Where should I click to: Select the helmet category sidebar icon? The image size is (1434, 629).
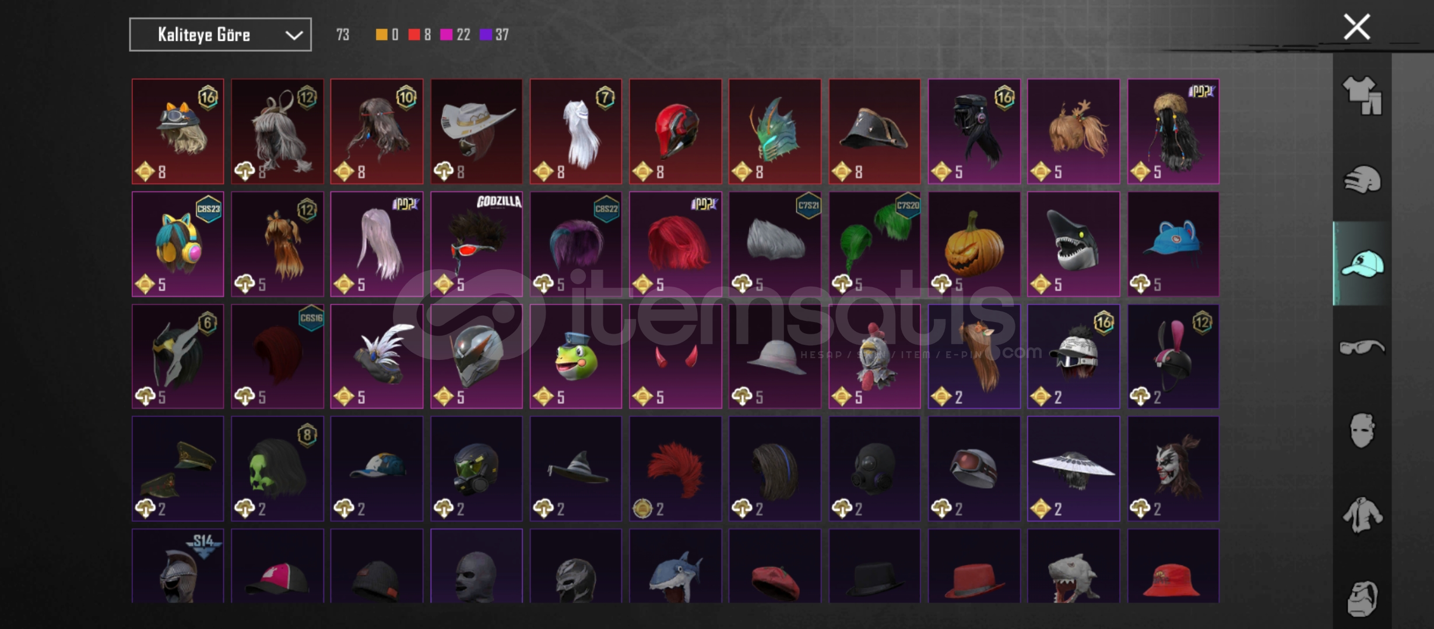(x=1362, y=180)
